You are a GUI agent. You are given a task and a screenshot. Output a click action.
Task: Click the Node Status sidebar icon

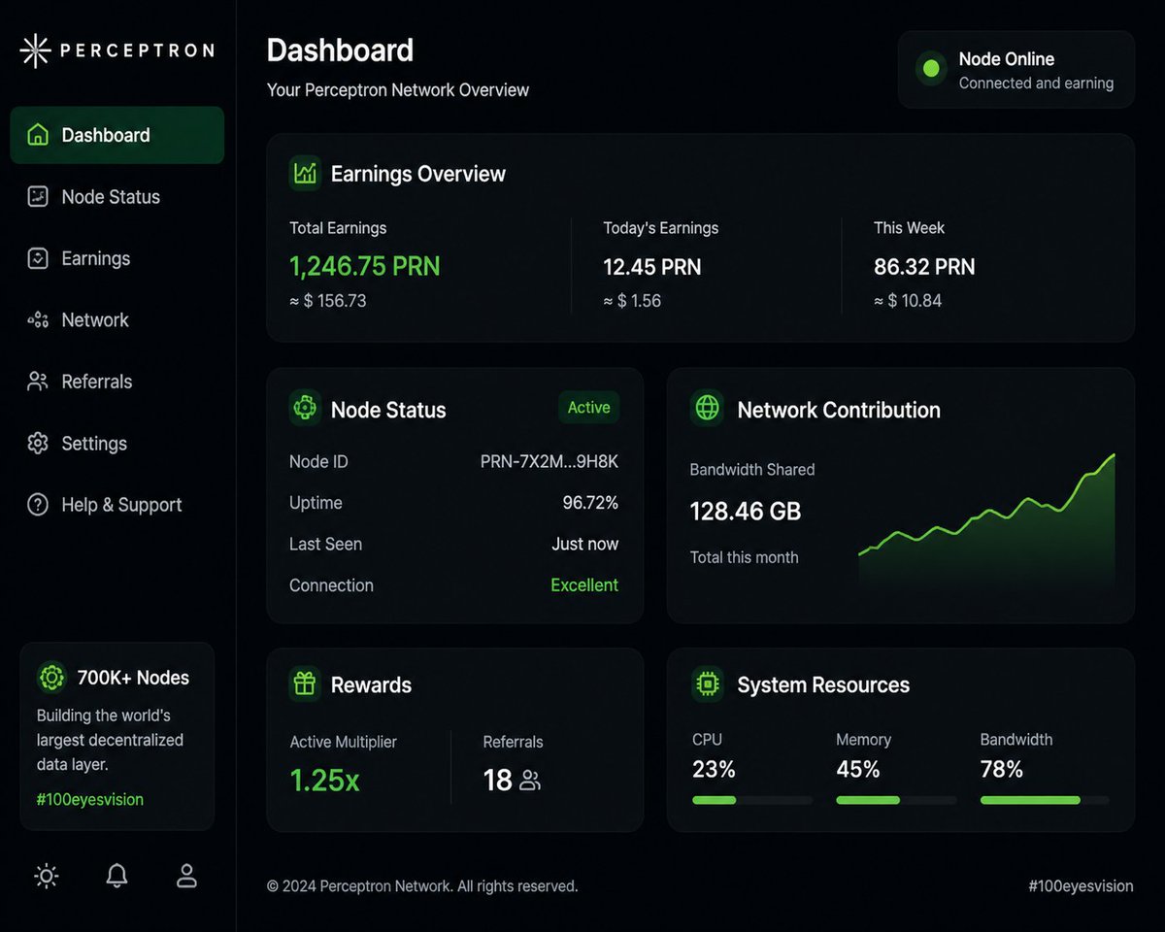[x=38, y=197]
